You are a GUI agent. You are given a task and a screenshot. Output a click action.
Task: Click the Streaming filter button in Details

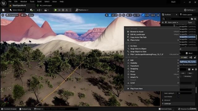tap(187, 76)
